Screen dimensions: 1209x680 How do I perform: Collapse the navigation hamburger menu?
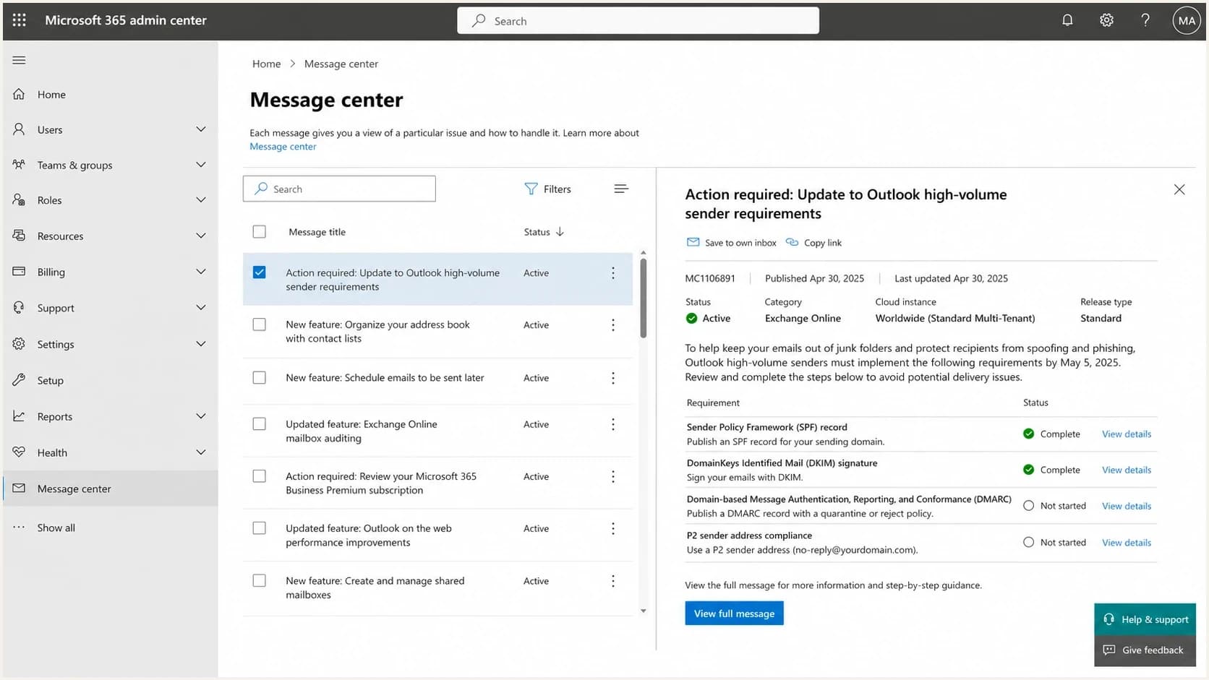click(x=20, y=60)
